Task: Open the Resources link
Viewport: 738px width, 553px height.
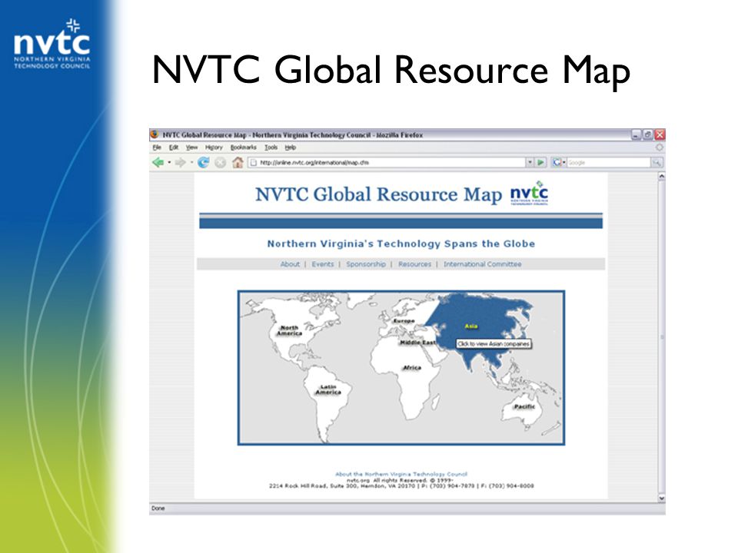Action: [x=414, y=264]
